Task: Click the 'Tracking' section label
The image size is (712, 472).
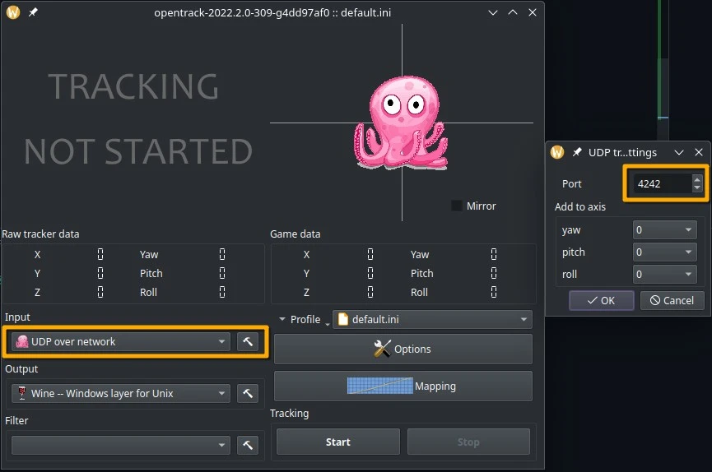Action: (289, 414)
